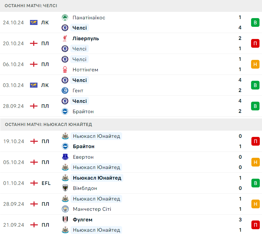Viewport: 262px width, 237px height.
Task: Click the Everton club crest icon
Action: pyautogui.click(x=65, y=157)
